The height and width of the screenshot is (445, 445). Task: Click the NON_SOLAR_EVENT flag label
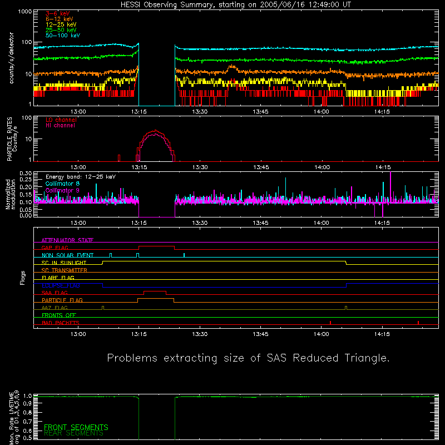[67, 255]
